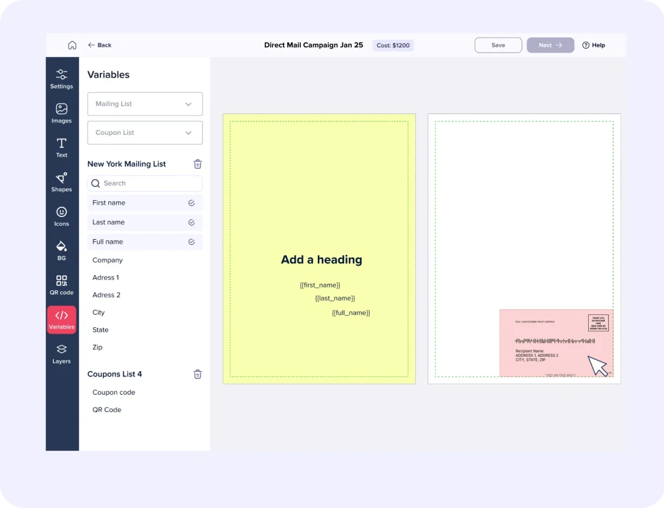Toggle the Last name variable checkmark
This screenshot has width=664, height=508.
[x=191, y=222]
